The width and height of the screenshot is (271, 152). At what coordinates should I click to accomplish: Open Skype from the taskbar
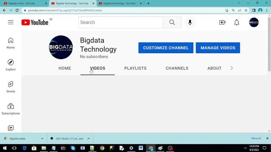73,148
